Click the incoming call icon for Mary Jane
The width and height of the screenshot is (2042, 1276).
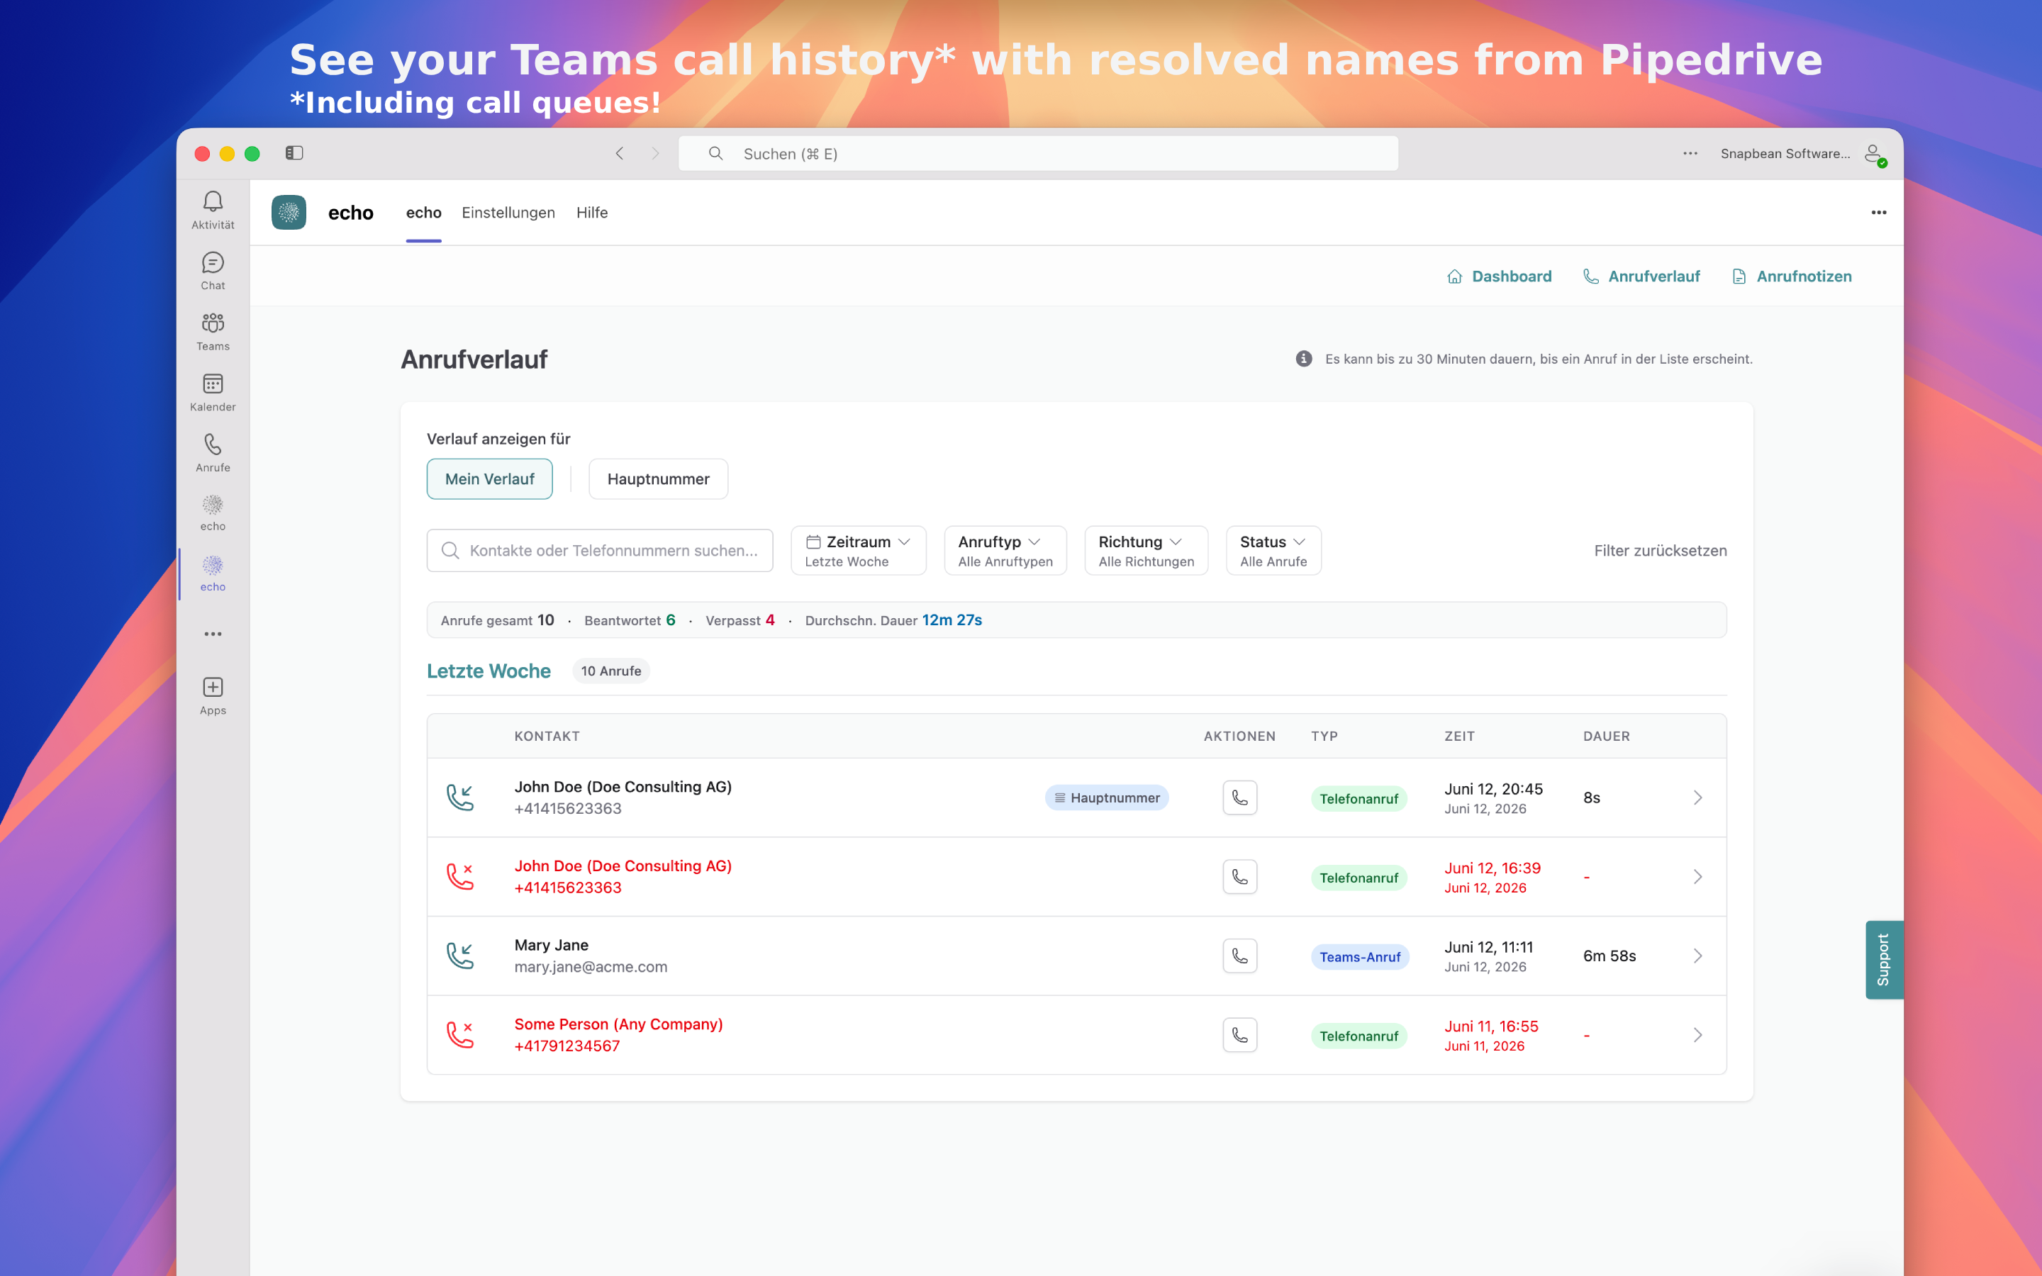(x=460, y=956)
